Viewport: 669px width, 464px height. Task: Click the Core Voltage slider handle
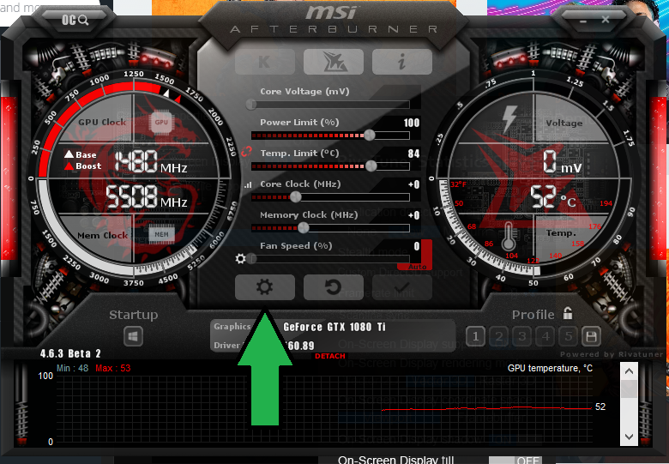point(251,104)
